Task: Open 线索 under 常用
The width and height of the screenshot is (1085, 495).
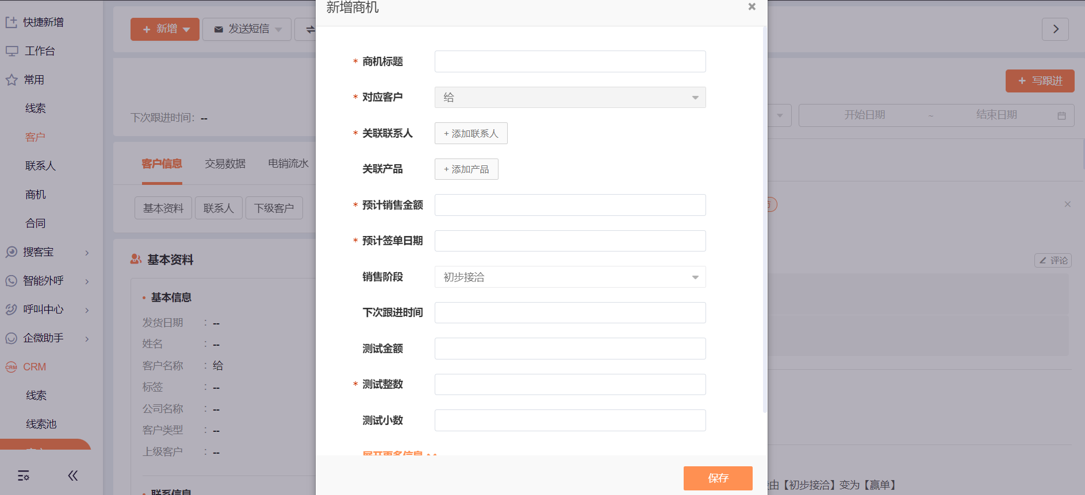Action: 36,109
